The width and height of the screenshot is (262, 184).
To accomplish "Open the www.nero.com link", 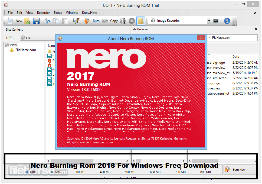I will click(x=103, y=142).
